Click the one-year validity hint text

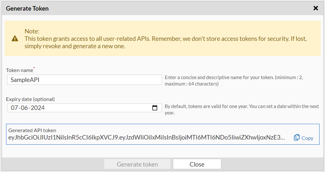coord(241,109)
